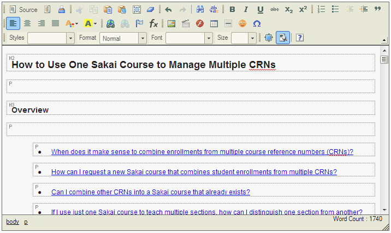This screenshot has height=233, width=391.
Task: Open the Templates icon
Action: pyautogui.click(x=48, y=10)
